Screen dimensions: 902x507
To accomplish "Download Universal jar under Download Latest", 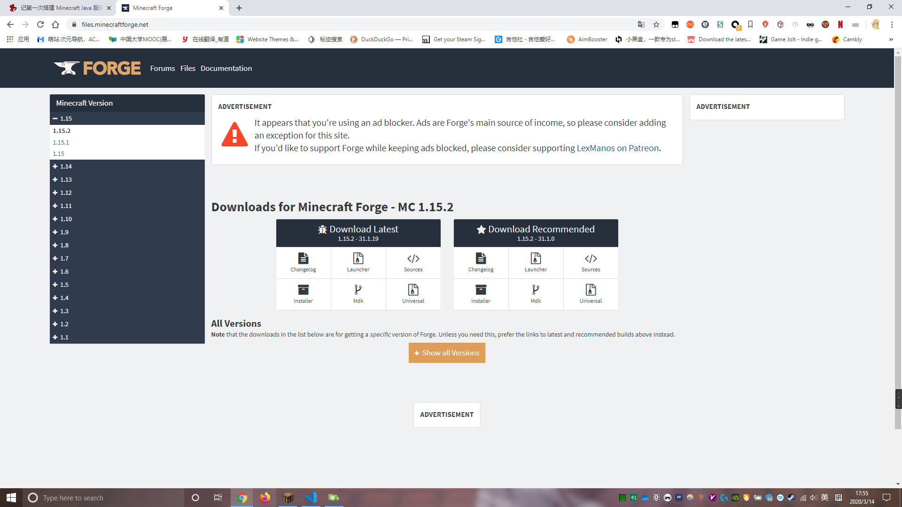I will pyautogui.click(x=413, y=294).
